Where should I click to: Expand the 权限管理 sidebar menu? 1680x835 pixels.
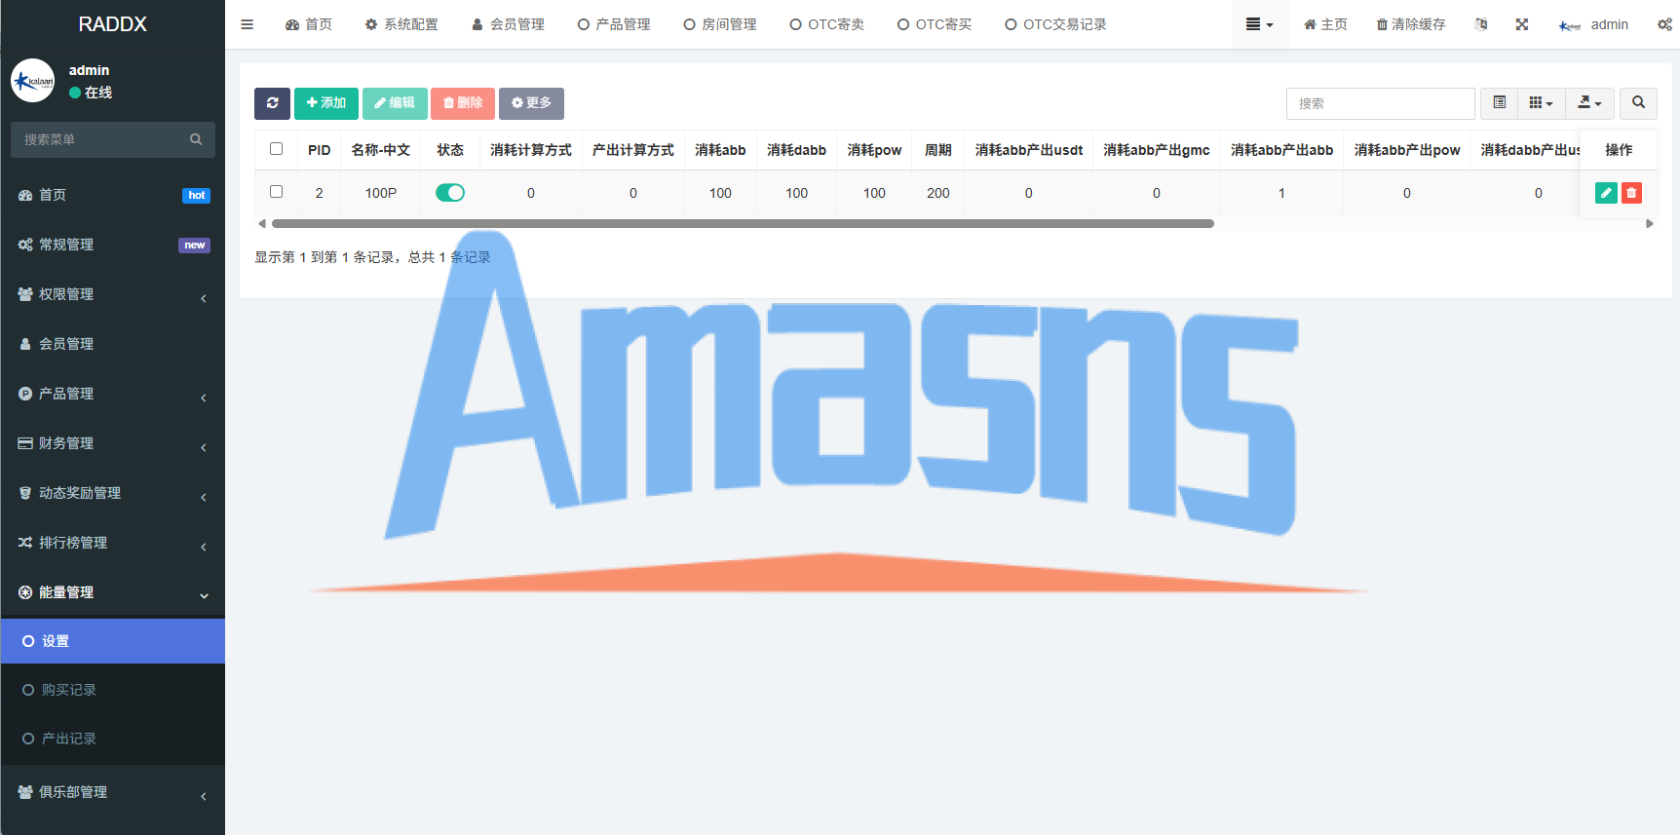113,294
